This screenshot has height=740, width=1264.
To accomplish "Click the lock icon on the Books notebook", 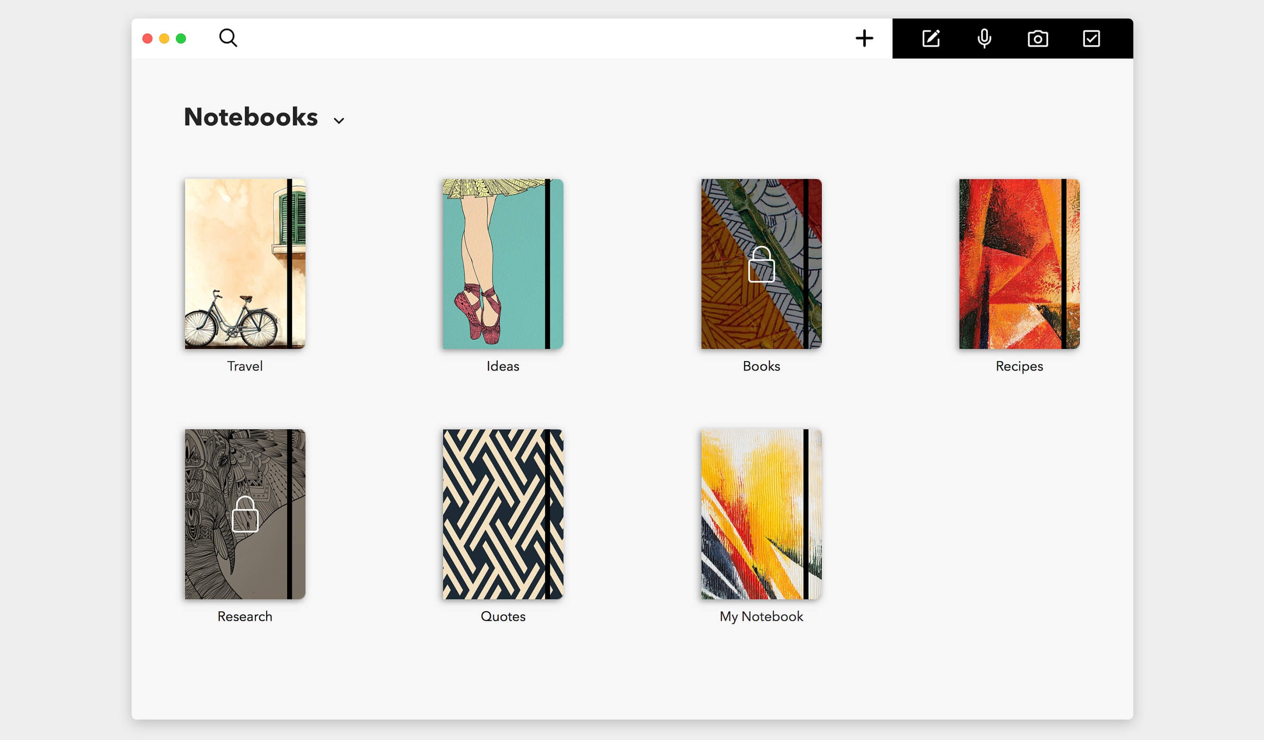I will [x=761, y=264].
